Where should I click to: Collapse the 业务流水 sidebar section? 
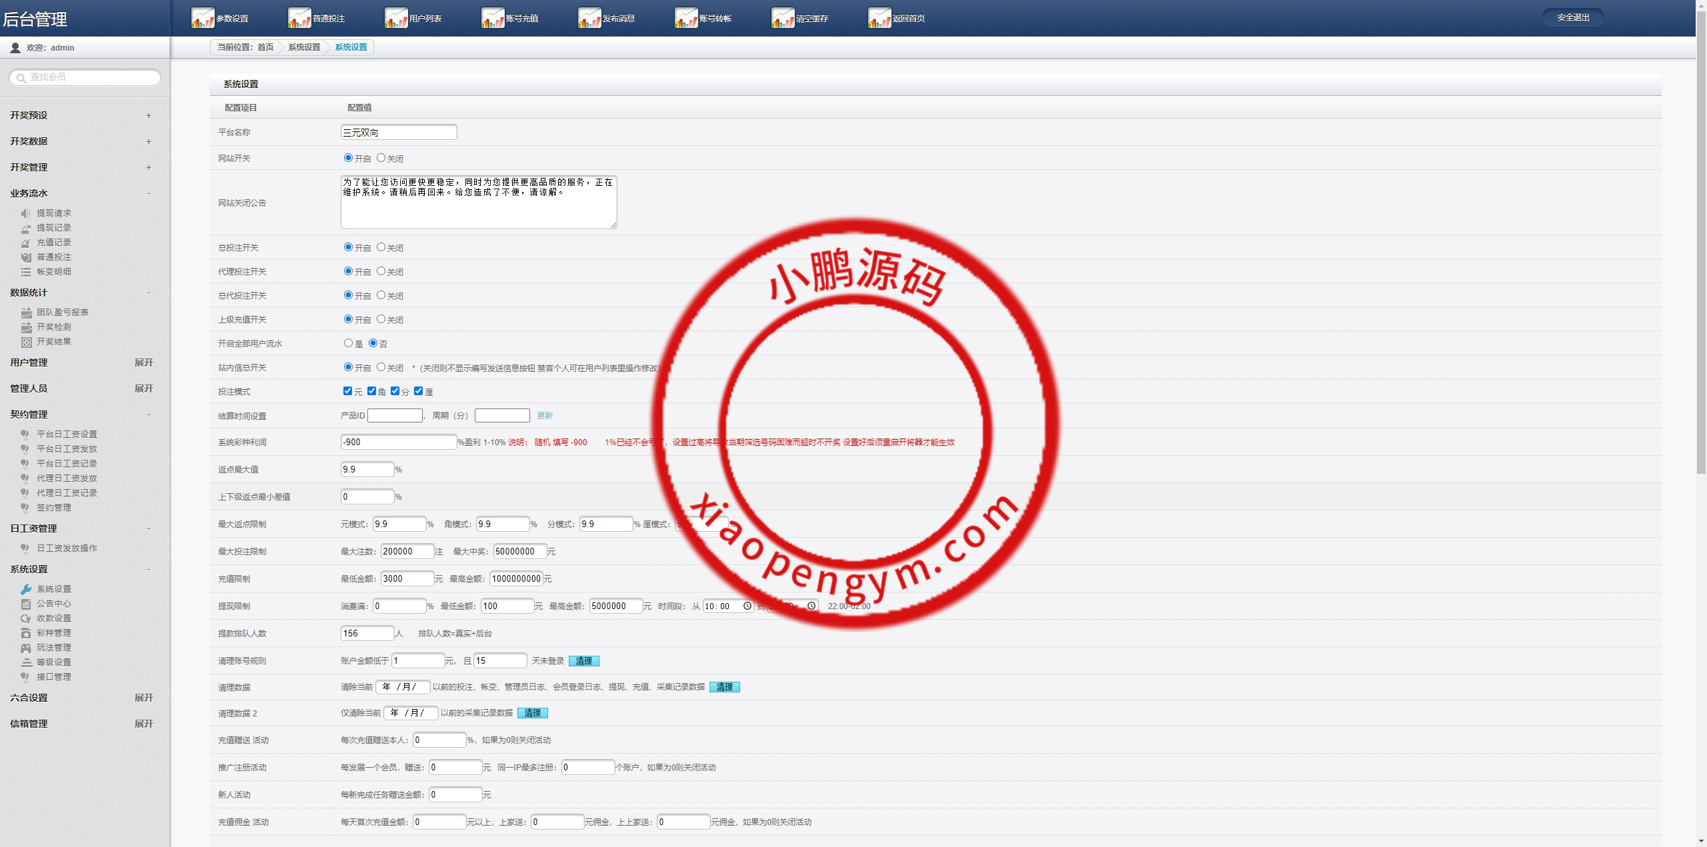click(x=148, y=193)
